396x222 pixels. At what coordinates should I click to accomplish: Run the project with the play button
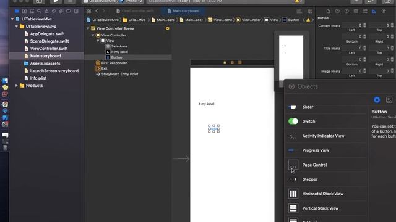[56, 1]
